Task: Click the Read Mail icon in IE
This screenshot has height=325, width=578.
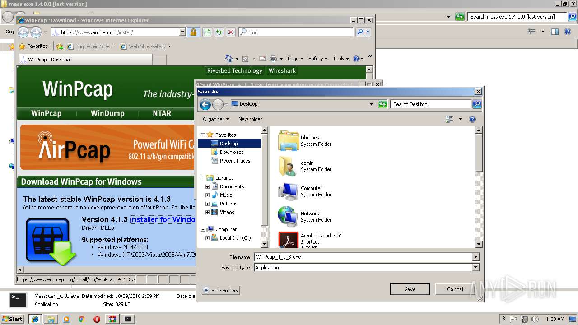Action: 262,59
